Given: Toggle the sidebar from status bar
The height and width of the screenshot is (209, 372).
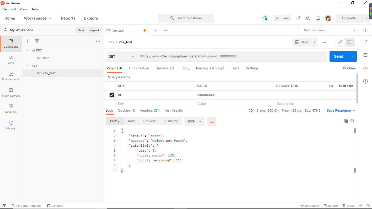Looking at the screenshot, I should (x=4, y=206).
